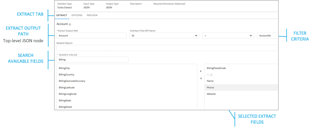The height and width of the screenshot is (128, 312).
Task: Select BillingCountry from available fields
Action: [66, 75]
